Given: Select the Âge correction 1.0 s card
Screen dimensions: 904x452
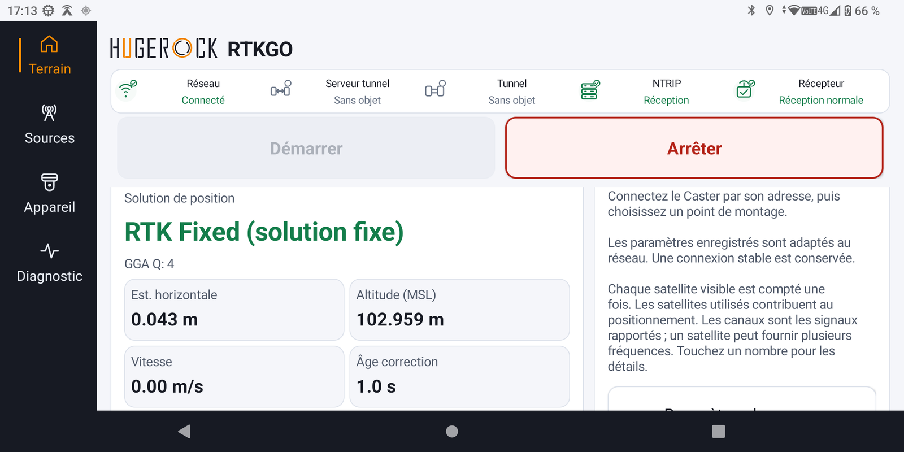Looking at the screenshot, I should (459, 376).
